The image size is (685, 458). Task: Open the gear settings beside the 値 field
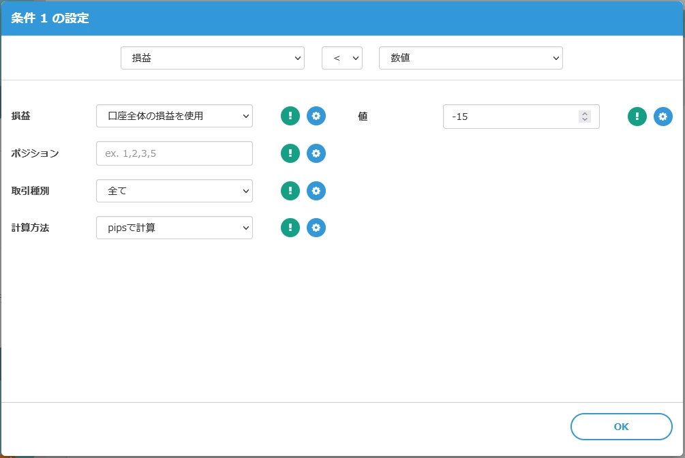tap(663, 117)
